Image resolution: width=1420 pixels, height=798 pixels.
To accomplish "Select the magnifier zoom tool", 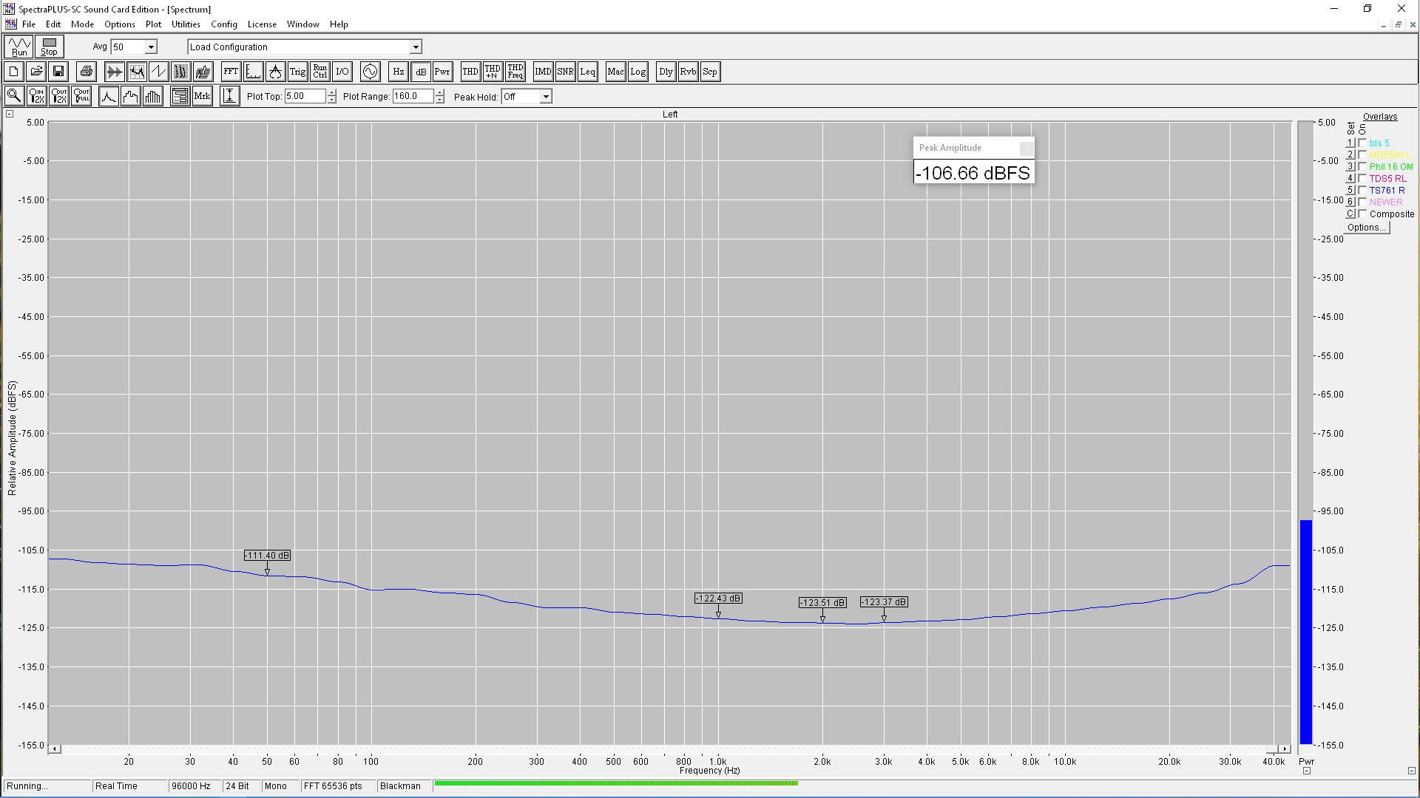I will tap(13, 96).
